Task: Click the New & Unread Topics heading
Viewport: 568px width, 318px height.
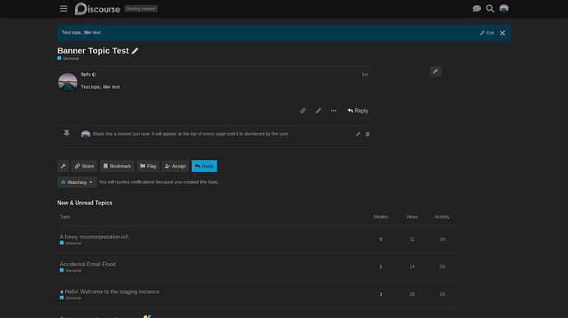Action: 85,203
